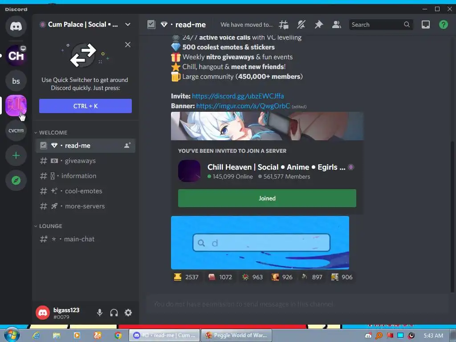Open the CVC!!!!! server
Viewport: 456px width, 342px height.
(16, 130)
